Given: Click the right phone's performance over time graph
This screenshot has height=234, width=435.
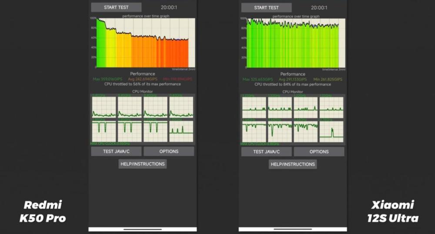Looking at the screenshot, I should [x=296, y=43].
